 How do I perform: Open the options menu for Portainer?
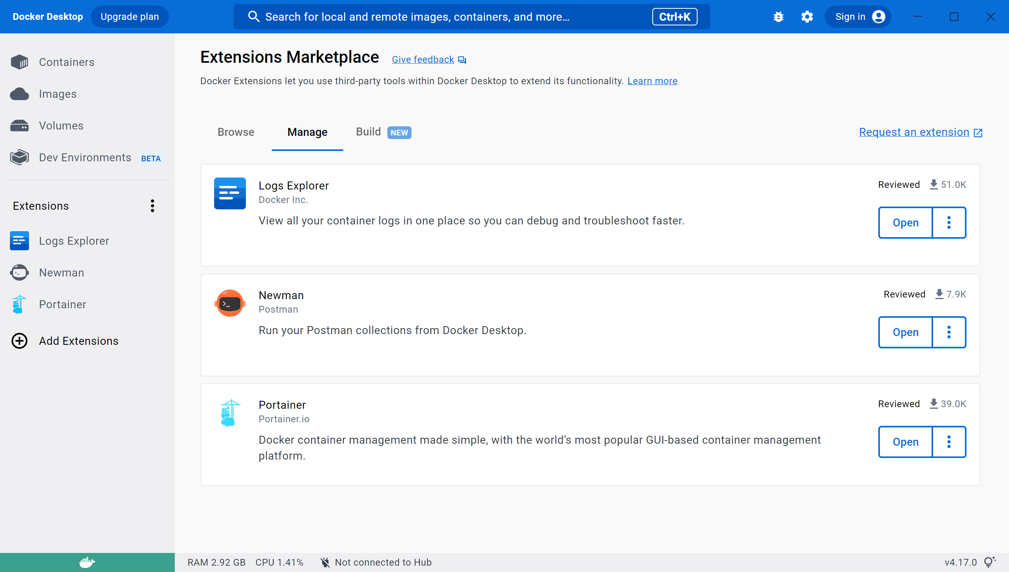pyautogui.click(x=949, y=442)
